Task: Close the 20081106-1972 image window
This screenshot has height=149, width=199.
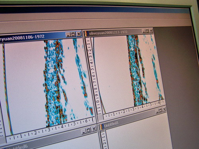Action: click(79, 34)
